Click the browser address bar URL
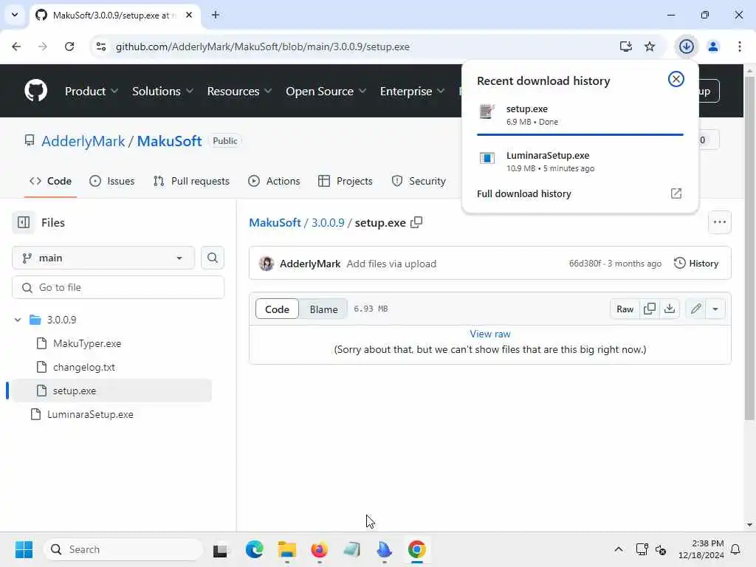This screenshot has width=756, height=567. [263, 47]
